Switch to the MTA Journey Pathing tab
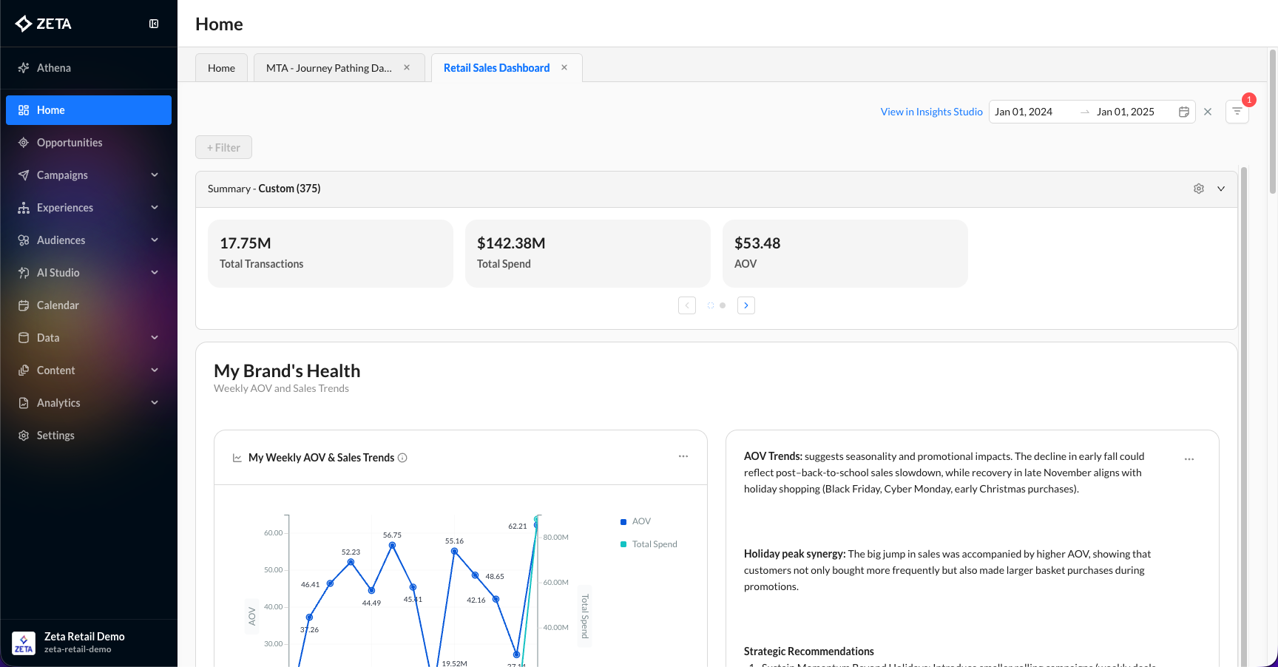The height and width of the screenshot is (667, 1278). pyautogui.click(x=329, y=68)
